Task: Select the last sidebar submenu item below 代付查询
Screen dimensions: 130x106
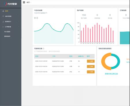Action: (x=7, y=36)
